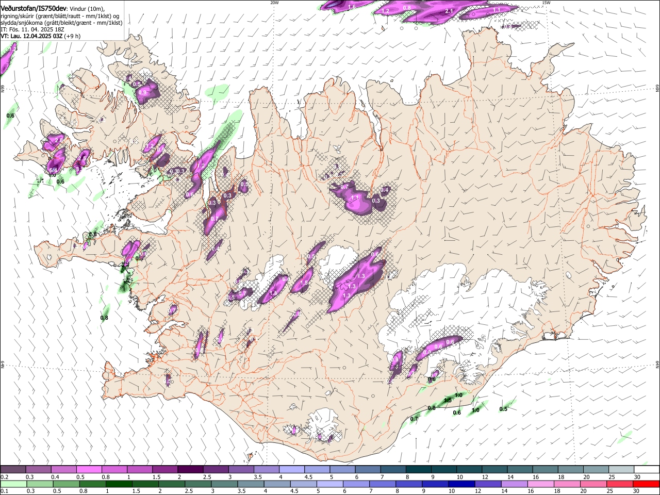Click the dark purple 2–2.5 snow legend swatch
This screenshot has width=660, height=495.
click(x=190, y=469)
